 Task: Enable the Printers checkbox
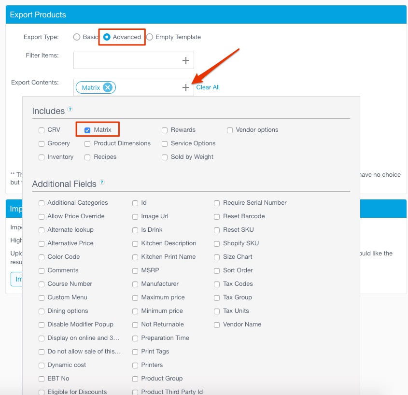point(135,366)
